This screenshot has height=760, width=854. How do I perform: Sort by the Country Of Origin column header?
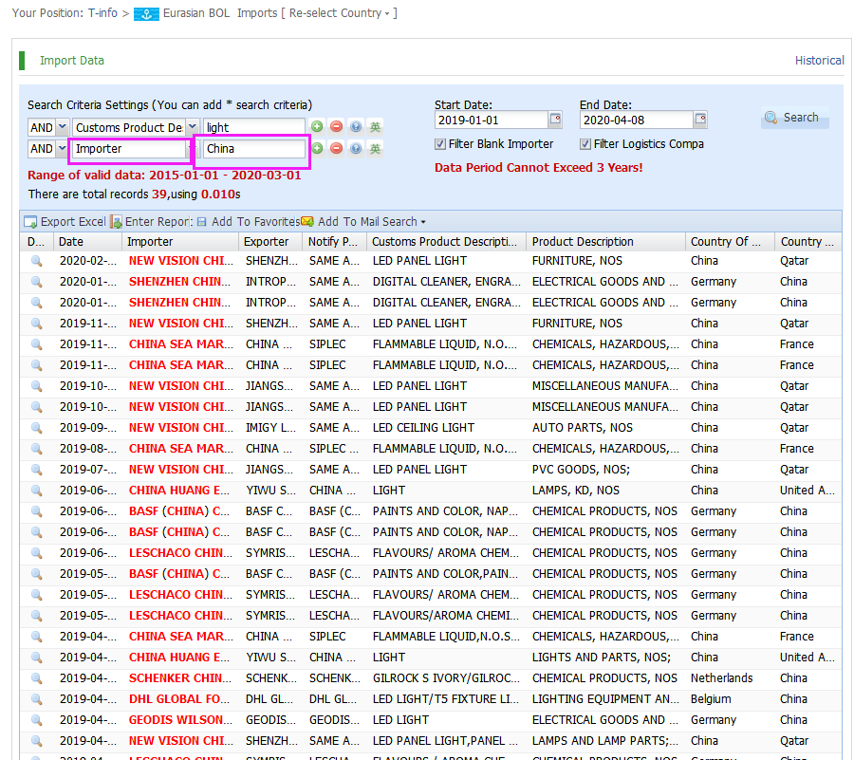[726, 242]
